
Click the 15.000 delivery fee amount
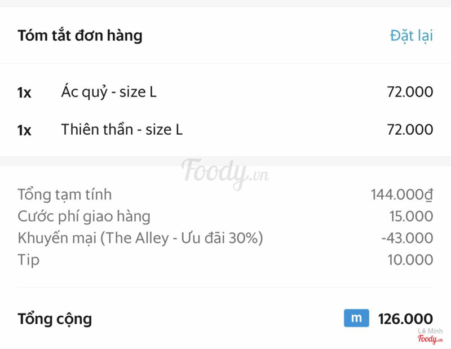411,217
